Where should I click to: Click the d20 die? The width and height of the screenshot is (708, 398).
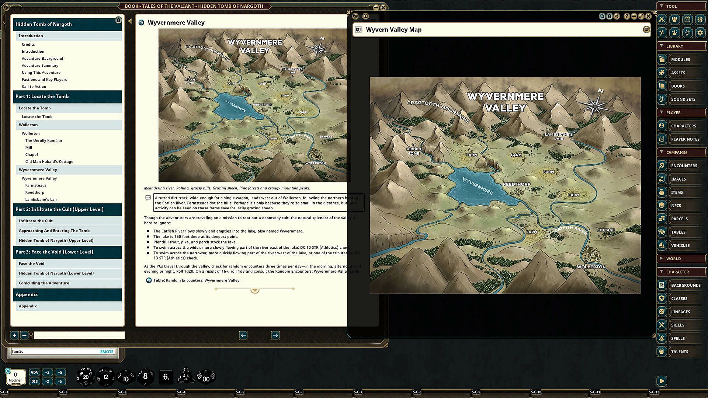pos(85,377)
